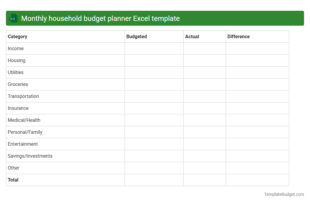Click the Entertainment category cell

pyautogui.click(x=23, y=144)
